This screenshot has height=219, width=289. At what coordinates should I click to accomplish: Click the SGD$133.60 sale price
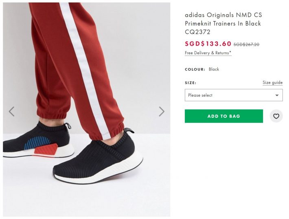coord(208,44)
